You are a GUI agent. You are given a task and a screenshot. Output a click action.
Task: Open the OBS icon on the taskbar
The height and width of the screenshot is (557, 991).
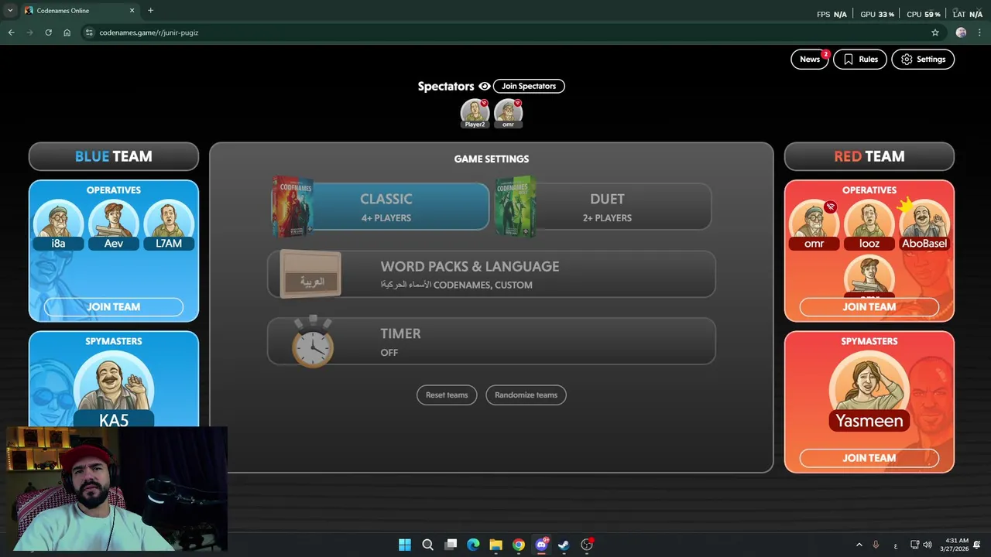[x=587, y=545]
